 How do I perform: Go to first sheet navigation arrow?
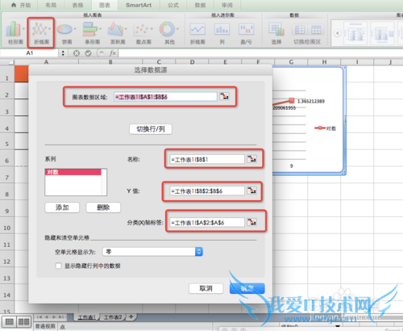[x=39, y=317]
